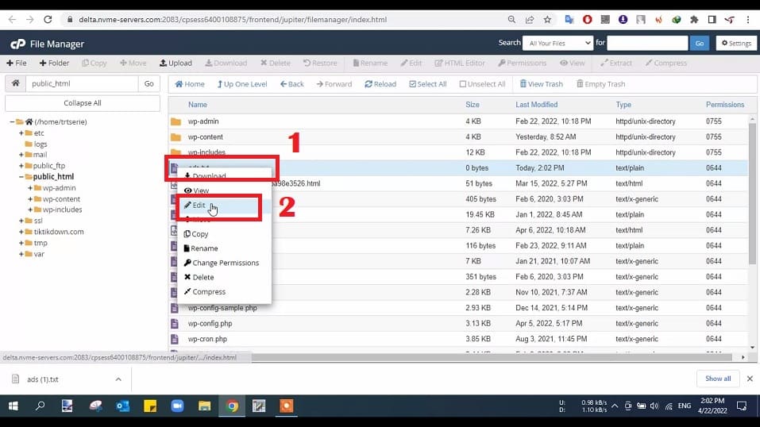Open the Settings button
This screenshot has height=427, width=760.
pyautogui.click(x=735, y=43)
